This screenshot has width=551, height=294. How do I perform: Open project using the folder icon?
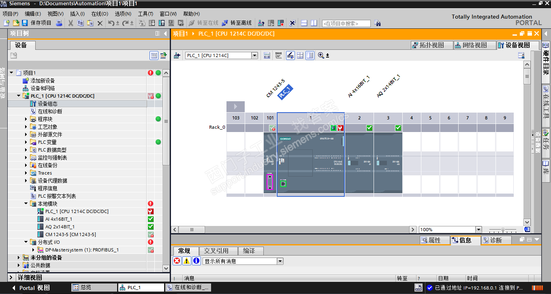coord(16,23)
